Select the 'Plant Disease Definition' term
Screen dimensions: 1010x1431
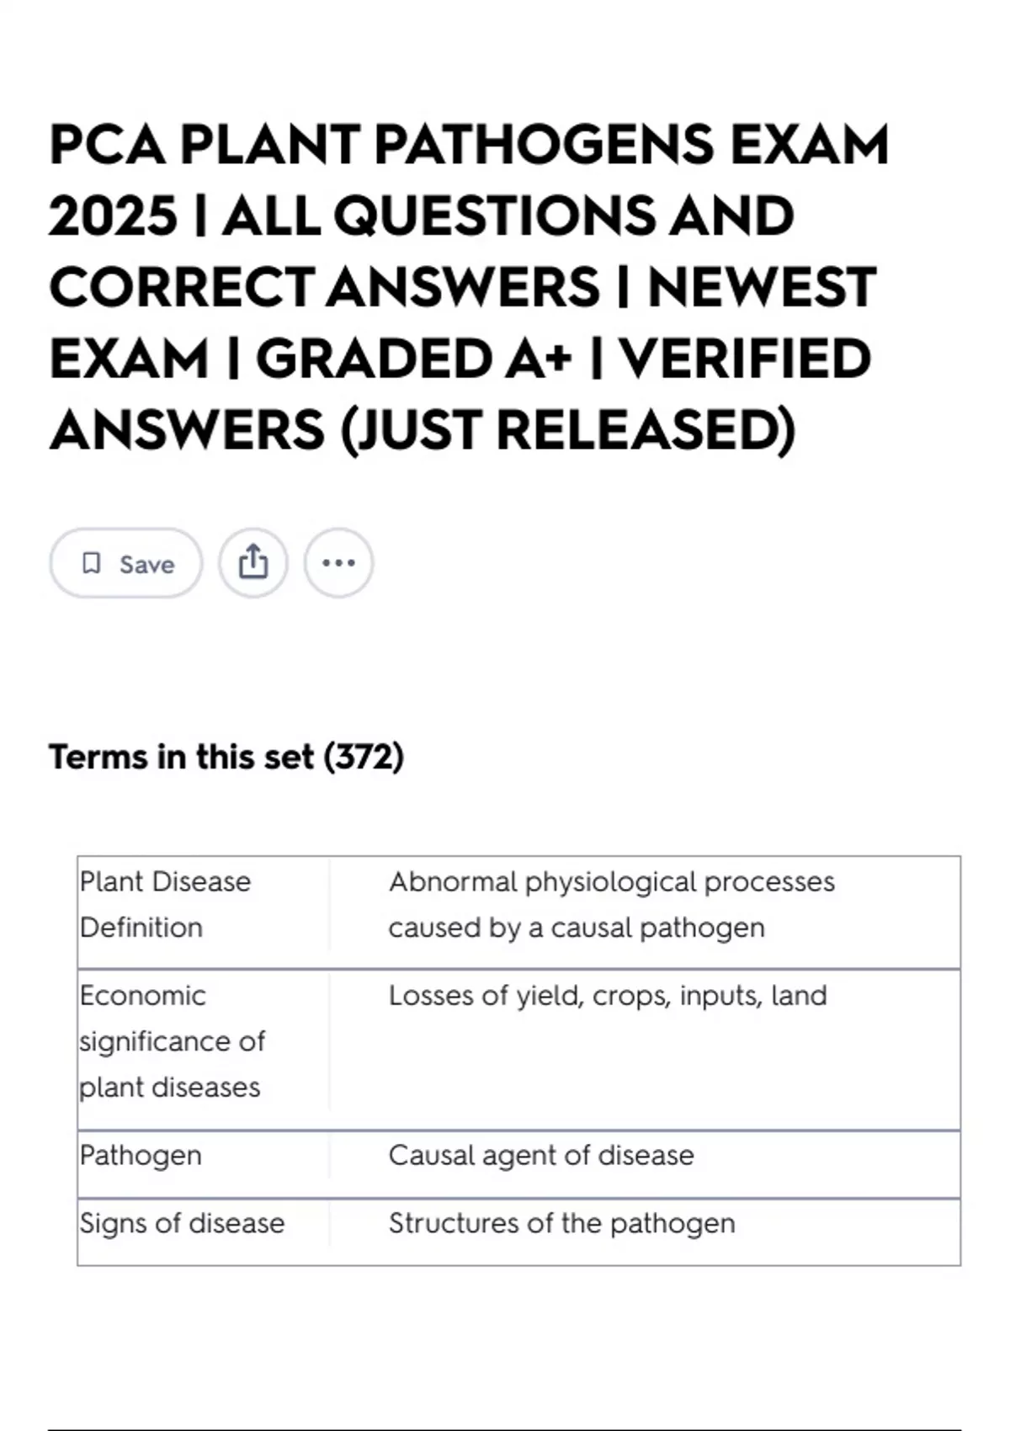coord(166,905)
